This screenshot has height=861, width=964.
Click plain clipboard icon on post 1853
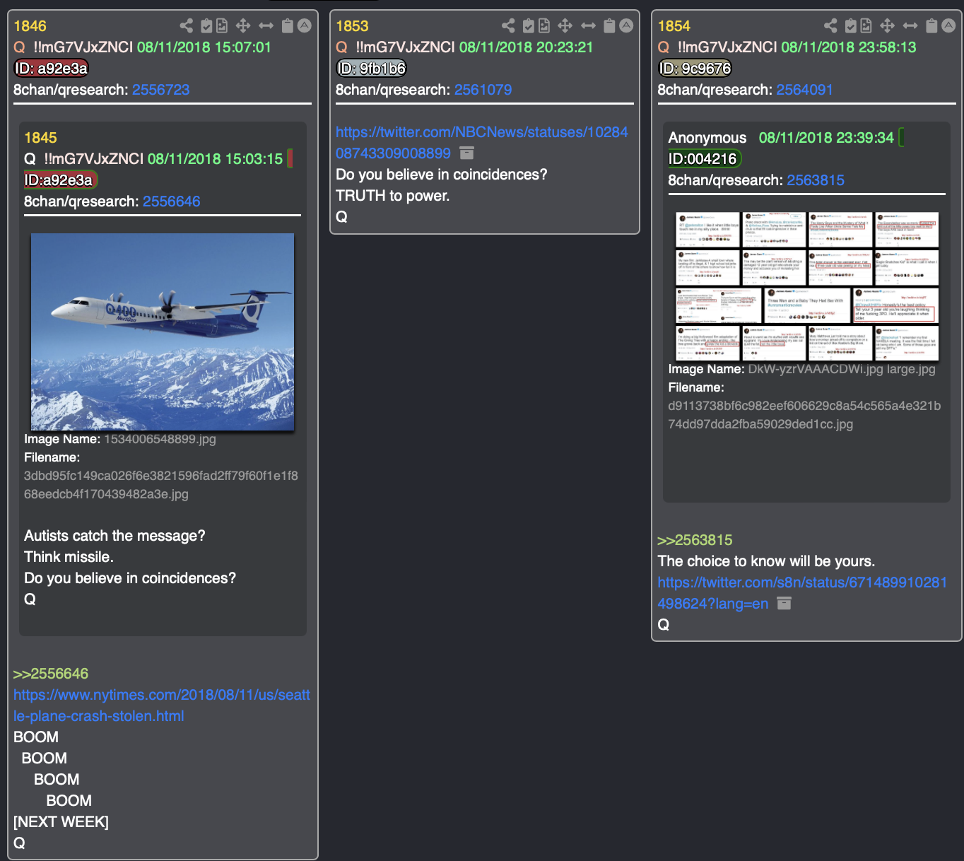point(610,26)
